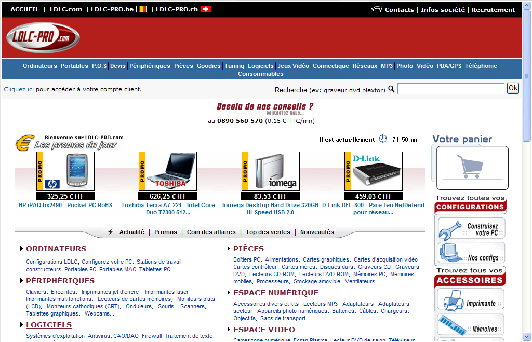Switch to the Promos tab
The height and width of the screenshot is (342, 532).
point(166,232)
